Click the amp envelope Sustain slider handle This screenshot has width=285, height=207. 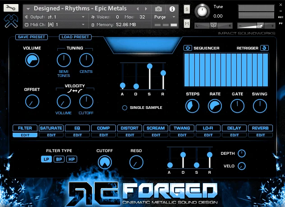[x=150, y=66]
